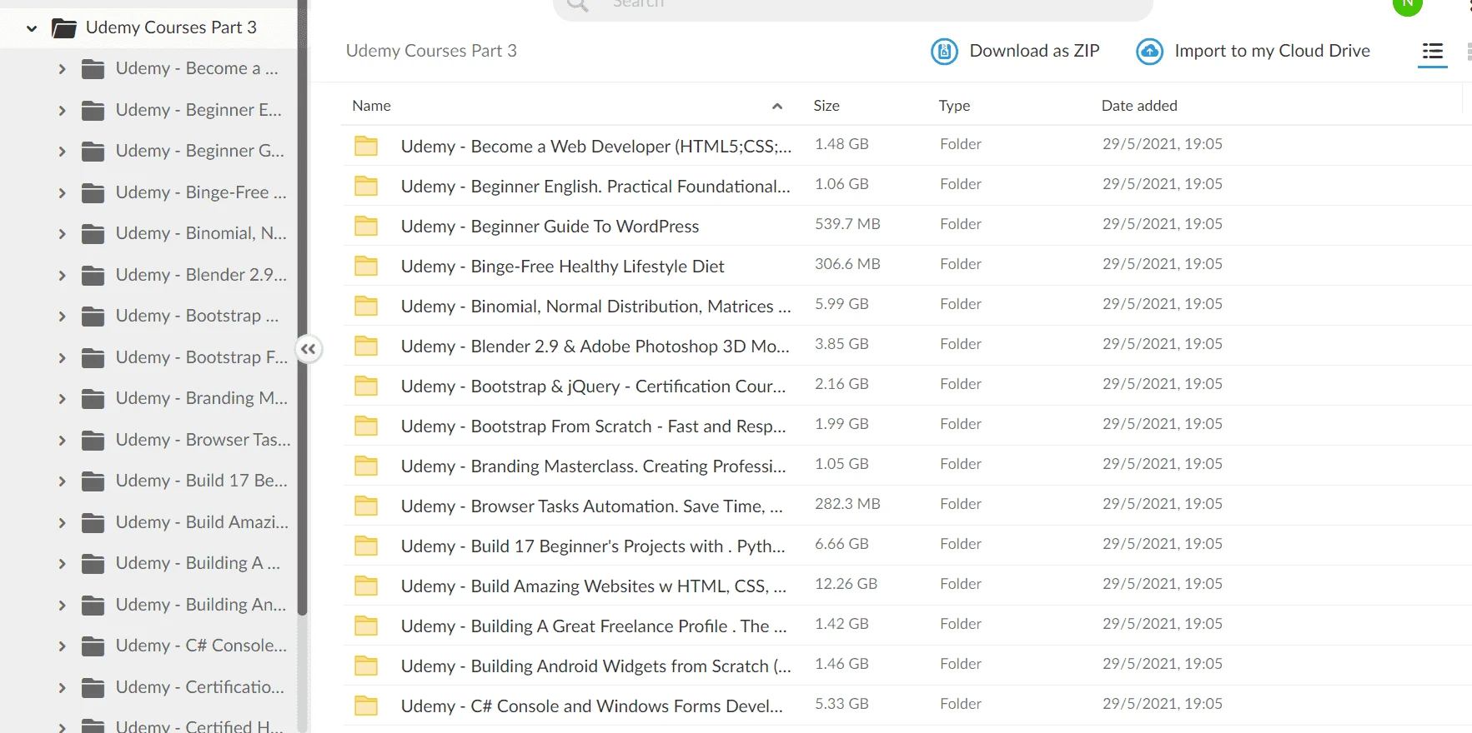Viewport: 1472px width, 733px height.
Task: Expand Udemy - Beginner G... in sidebar
Action: click(62, 152)
